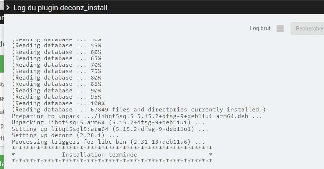Image resolution: width=324 pixels, height=169 pixels.
Task: Click the '67849 files and directories' log line
Action: tap(139, 110)
